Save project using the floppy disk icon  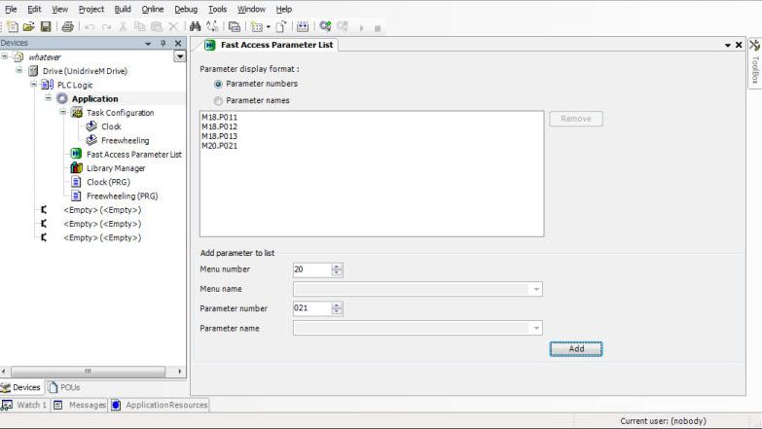46,26
